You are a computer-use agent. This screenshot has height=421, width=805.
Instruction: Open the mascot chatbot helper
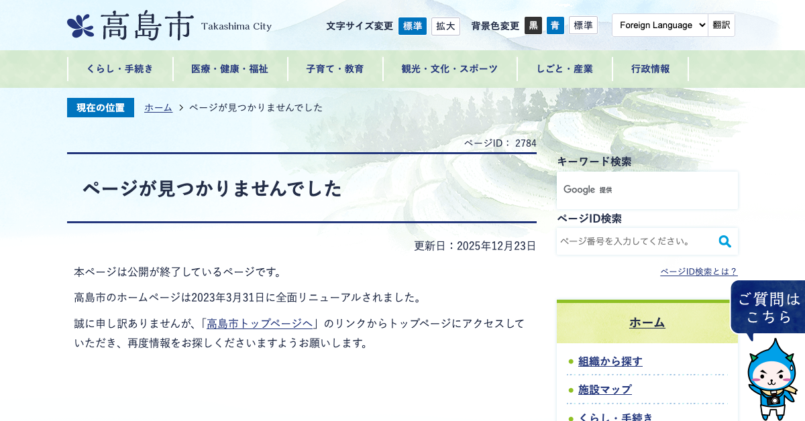coord(771,379)
